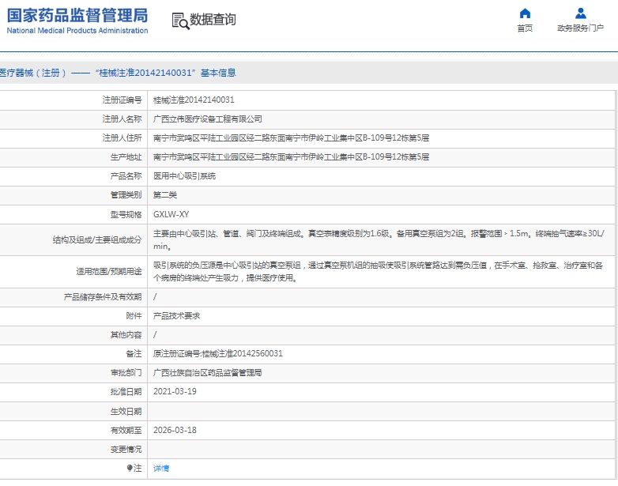Screen dimensions: 618x486
Task: Click the bullet icon beside 注
Action: tap(130, 469)
